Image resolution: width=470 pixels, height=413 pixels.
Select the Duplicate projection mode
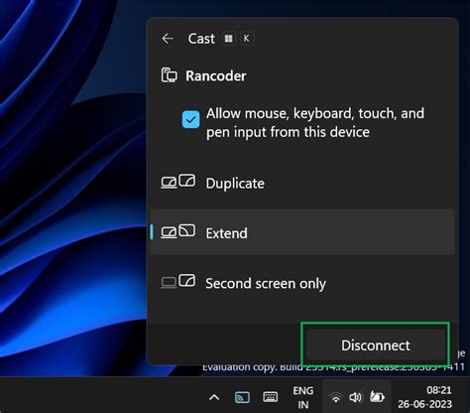pos(302,183)
